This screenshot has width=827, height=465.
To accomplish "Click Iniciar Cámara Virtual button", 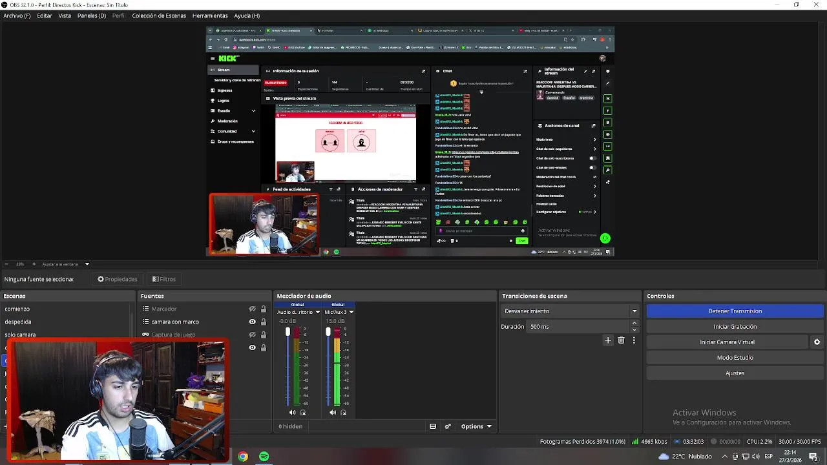I will 727,342.
